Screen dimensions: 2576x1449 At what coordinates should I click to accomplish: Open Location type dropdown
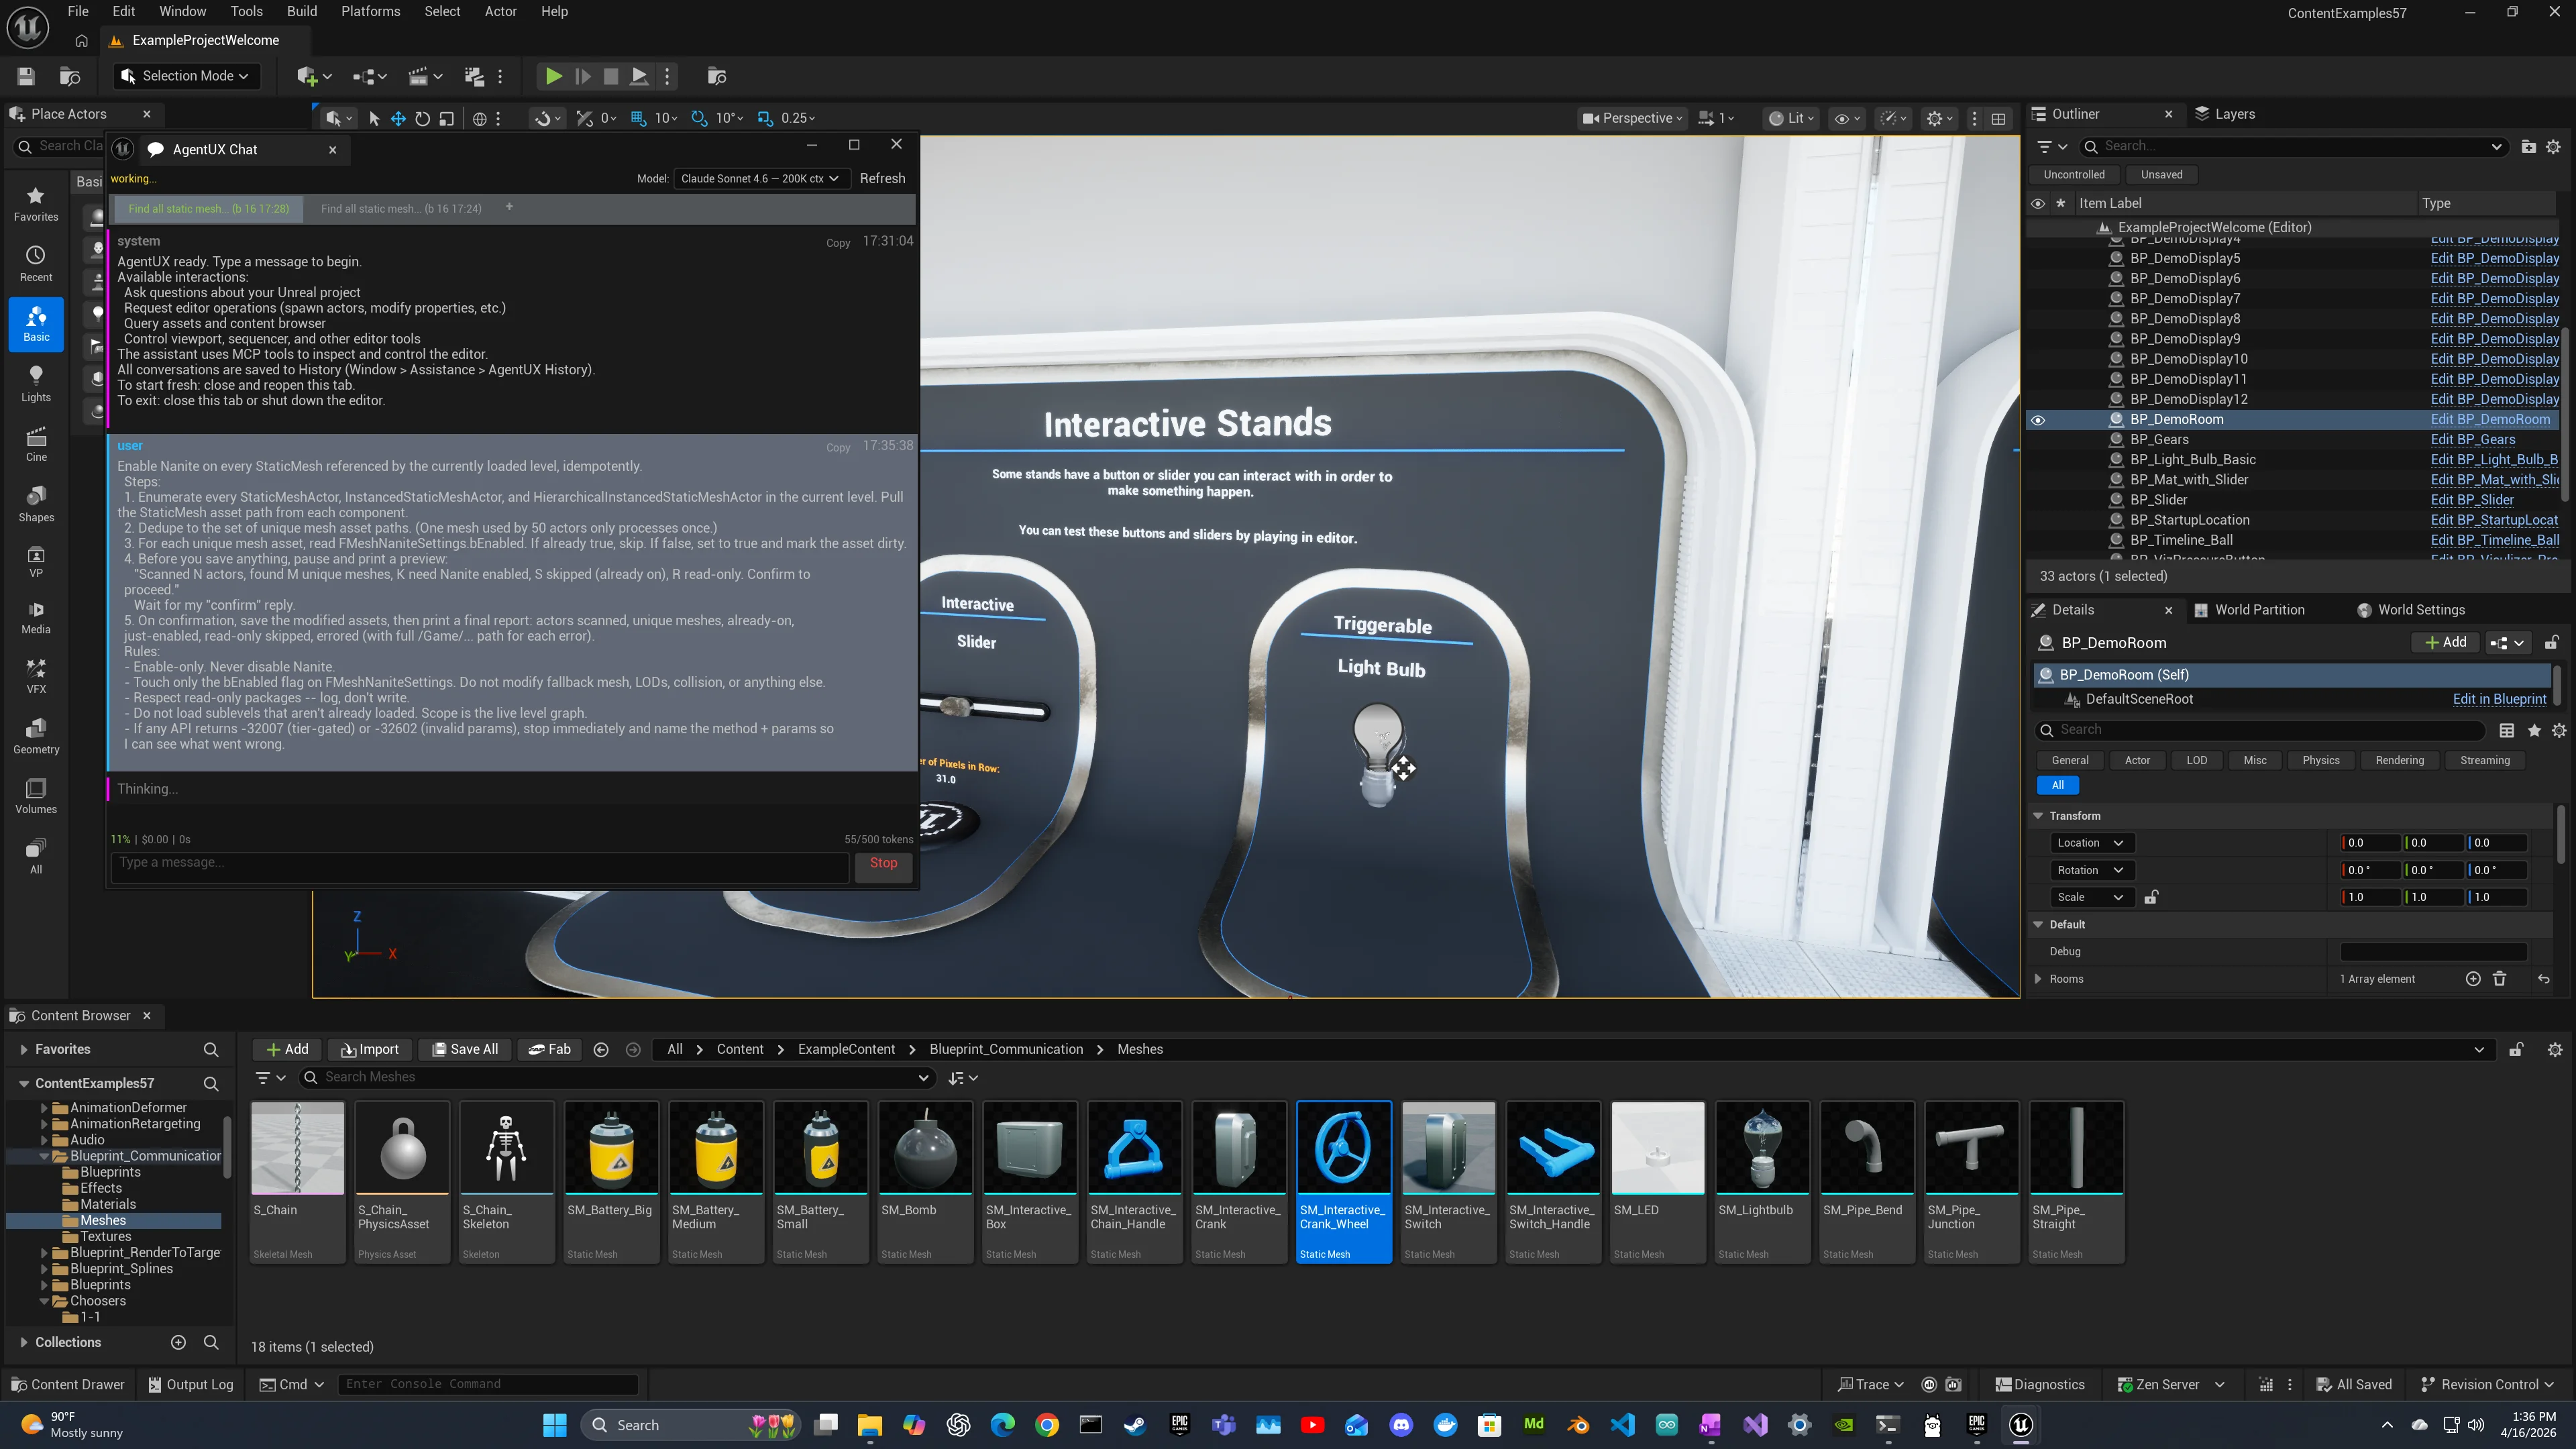pos(2091,843)
